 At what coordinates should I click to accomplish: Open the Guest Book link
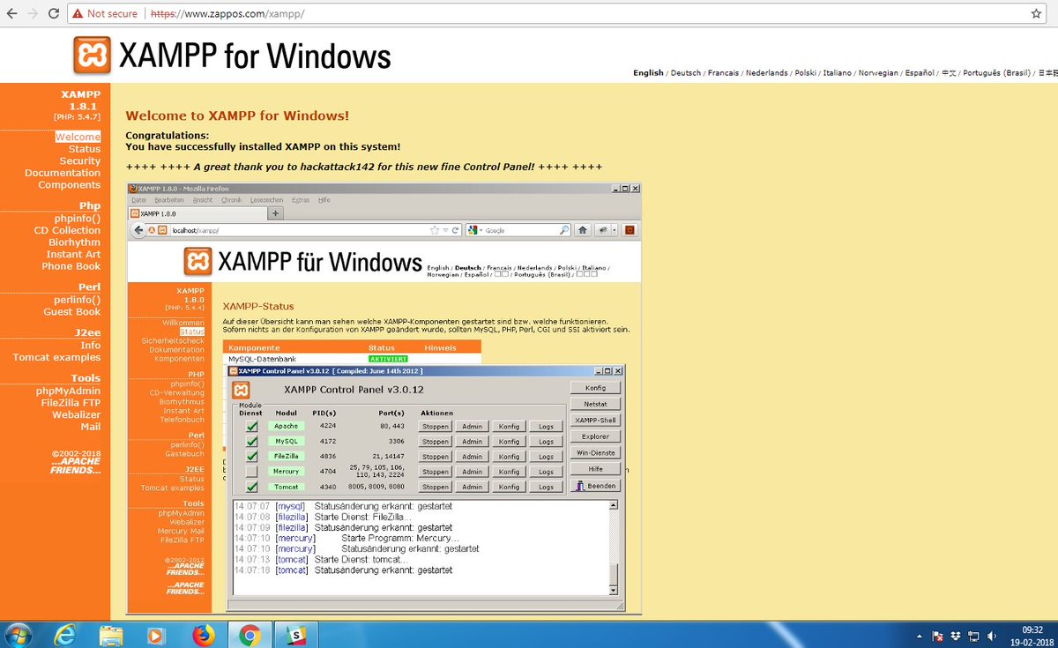point(72,311)
